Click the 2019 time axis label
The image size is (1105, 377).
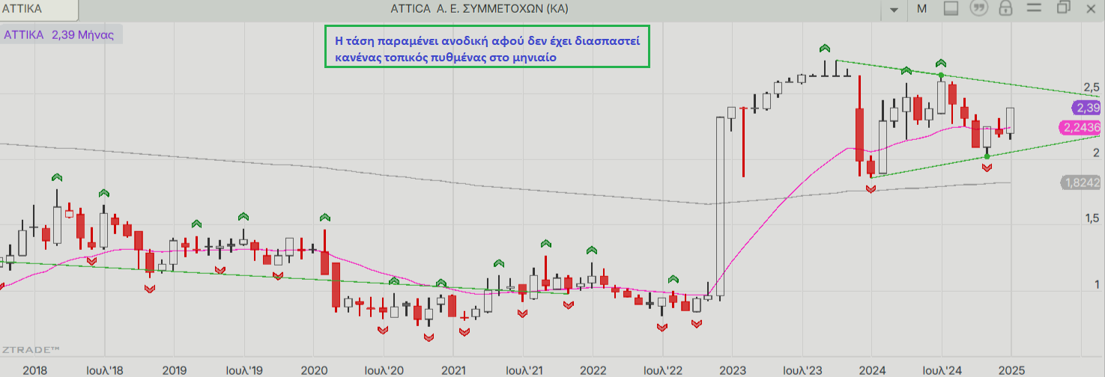pos(174,370)
